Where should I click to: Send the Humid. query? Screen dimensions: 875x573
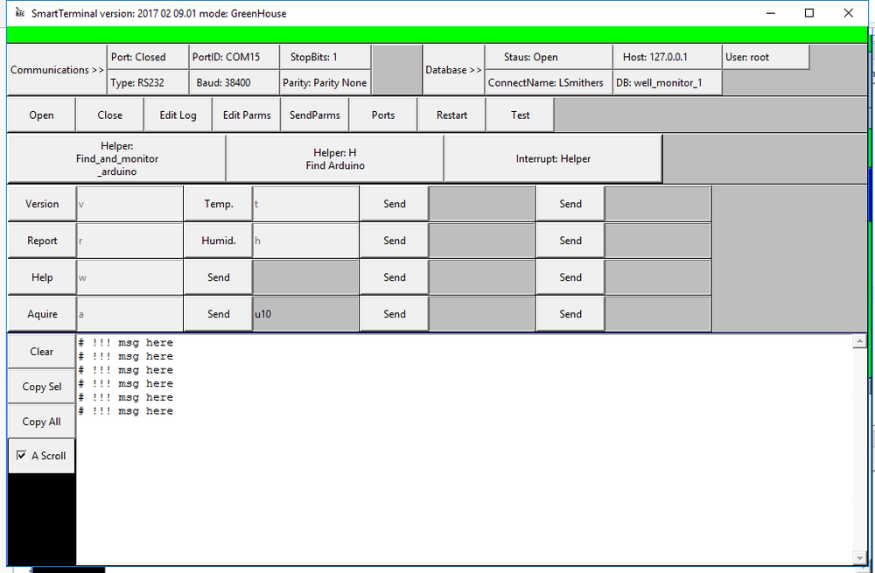click(218, 240)
